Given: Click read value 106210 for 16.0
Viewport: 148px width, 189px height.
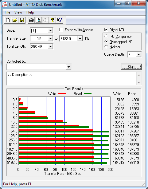Looking at the screenshot, I should click(134, 122).
